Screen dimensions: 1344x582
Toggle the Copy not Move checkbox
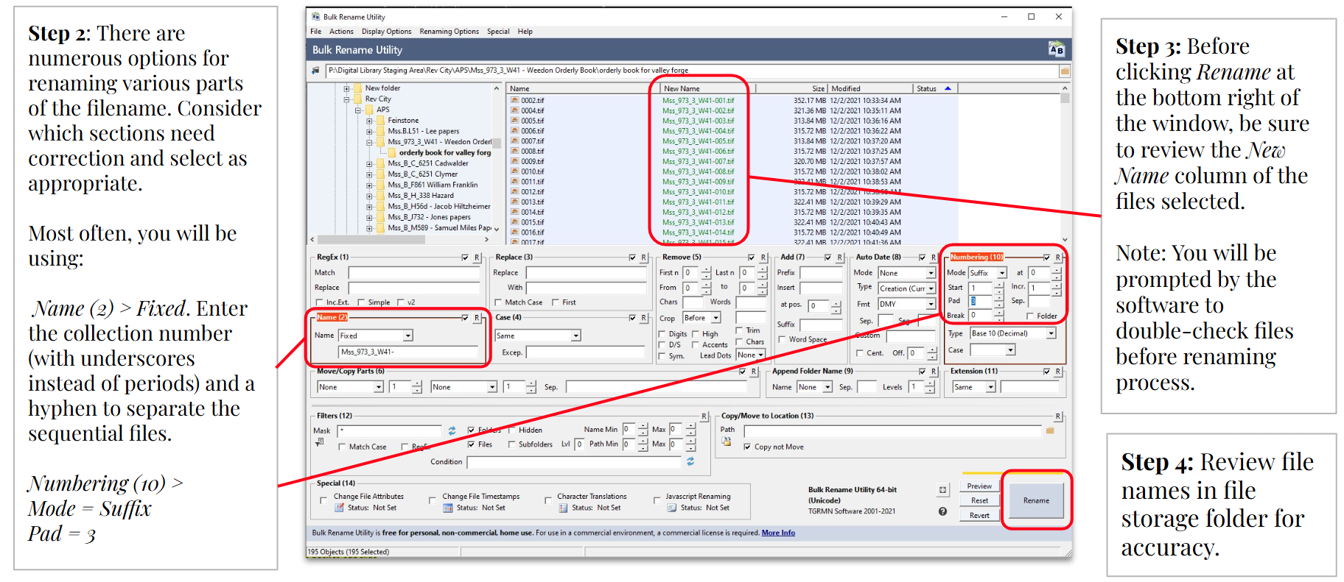point(747,447)
